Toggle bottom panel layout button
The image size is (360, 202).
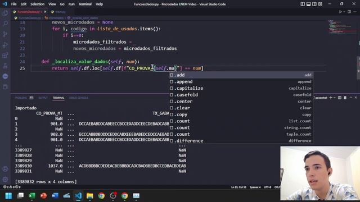[x=309, y=4]
